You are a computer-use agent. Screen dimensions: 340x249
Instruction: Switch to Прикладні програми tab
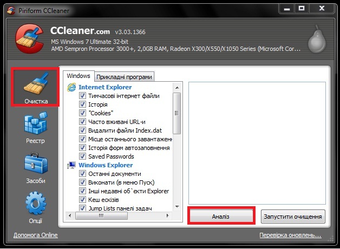(x=124, y=77)
